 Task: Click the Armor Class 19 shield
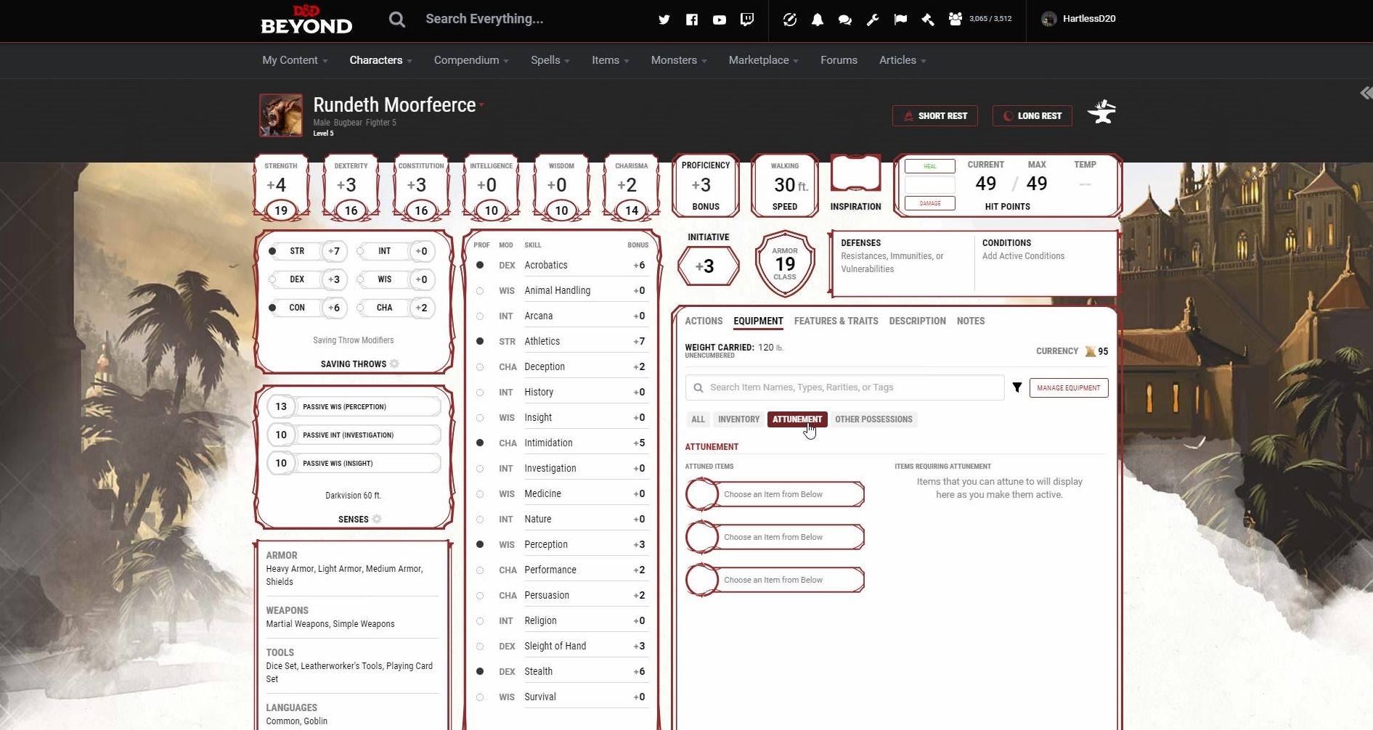pos(785,264)
